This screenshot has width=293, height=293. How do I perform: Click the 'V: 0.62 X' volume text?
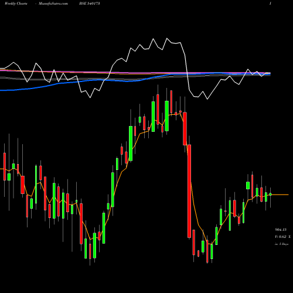click(282, 237)
